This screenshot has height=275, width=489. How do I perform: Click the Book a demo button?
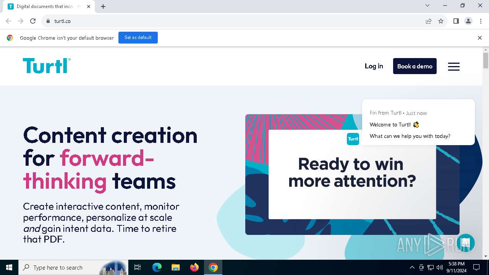pos(415,66)
